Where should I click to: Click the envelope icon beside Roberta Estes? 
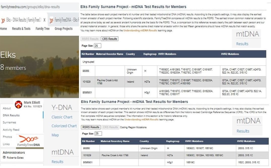[x=4, y=157]
